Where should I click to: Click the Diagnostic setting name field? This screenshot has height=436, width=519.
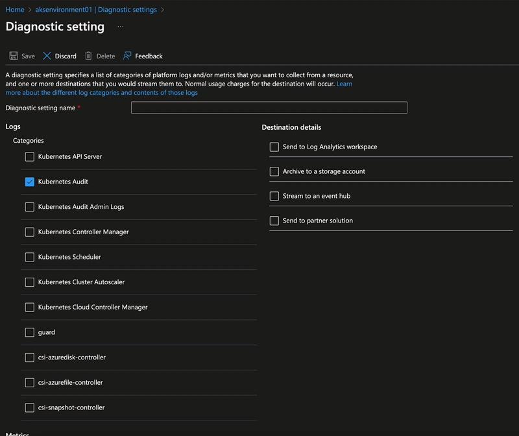[x=269, y=108]
